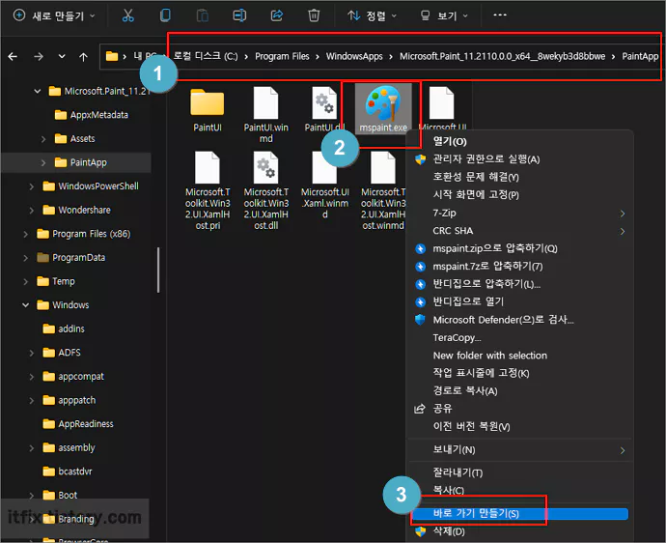
Task: Select ADFS folder in the tree
Action: coord(62,353)
